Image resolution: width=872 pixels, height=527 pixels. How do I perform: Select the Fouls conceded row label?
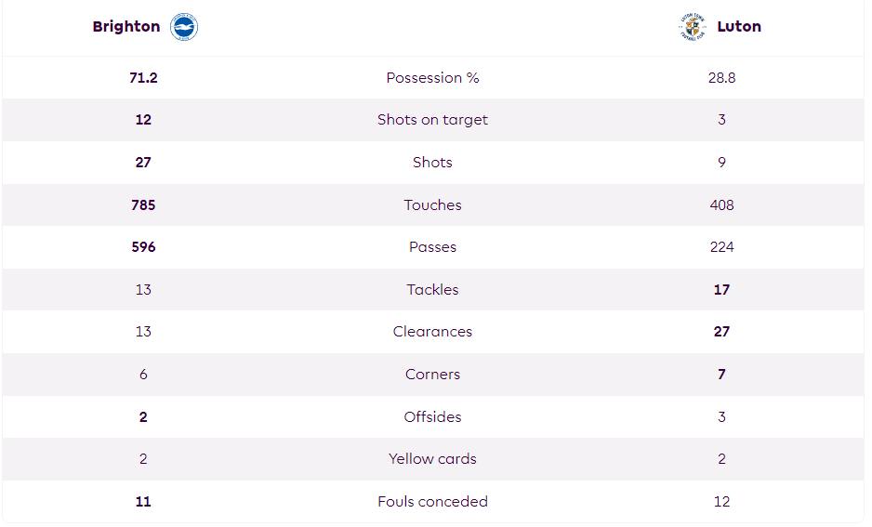432,501
